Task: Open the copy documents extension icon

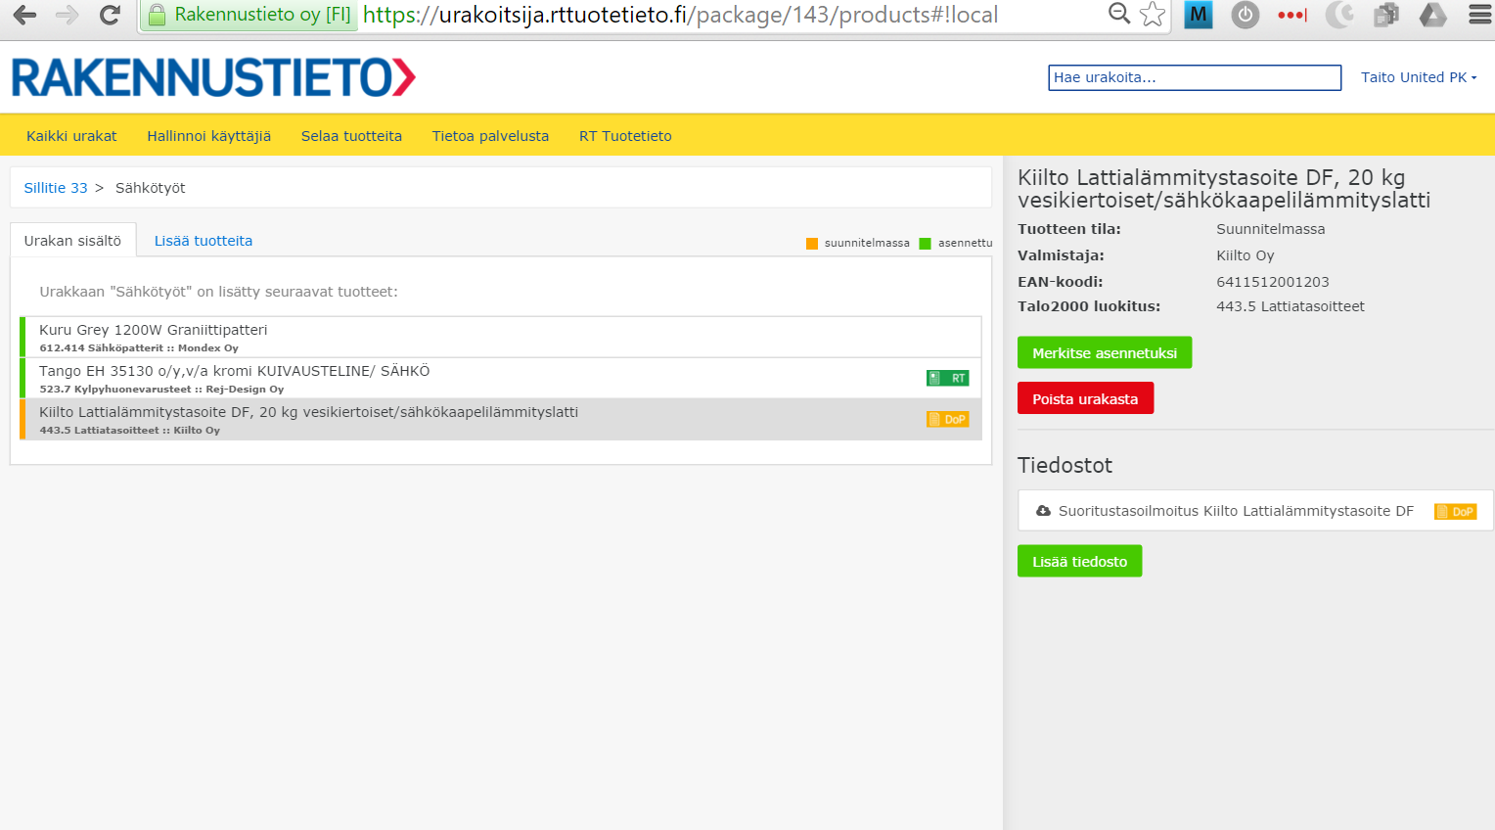Action: (x=1385, y=15)
